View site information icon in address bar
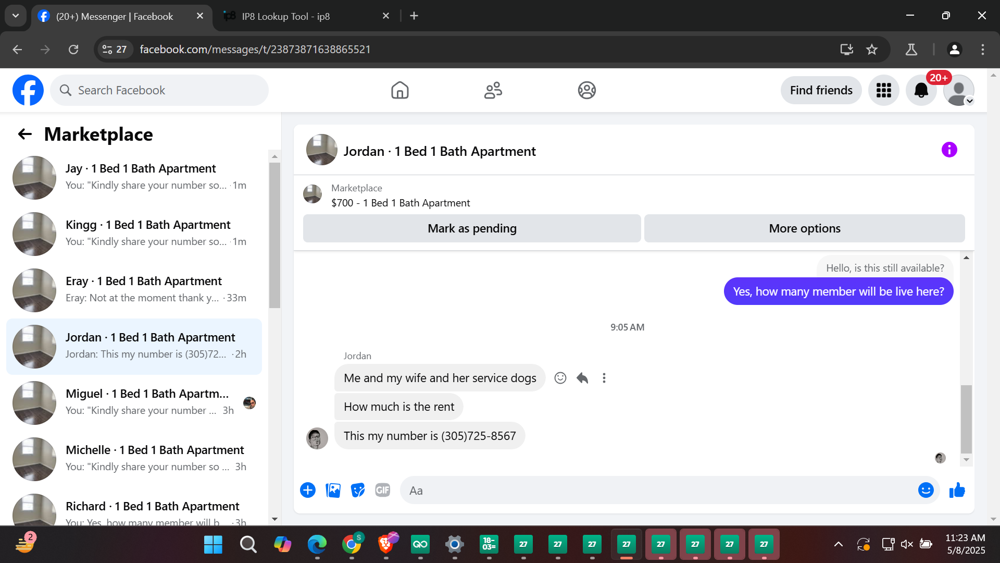This screenshot has height=563, width=1000. point(114,50)
